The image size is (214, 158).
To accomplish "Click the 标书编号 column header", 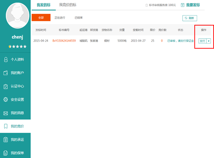I will coord(64,30).
